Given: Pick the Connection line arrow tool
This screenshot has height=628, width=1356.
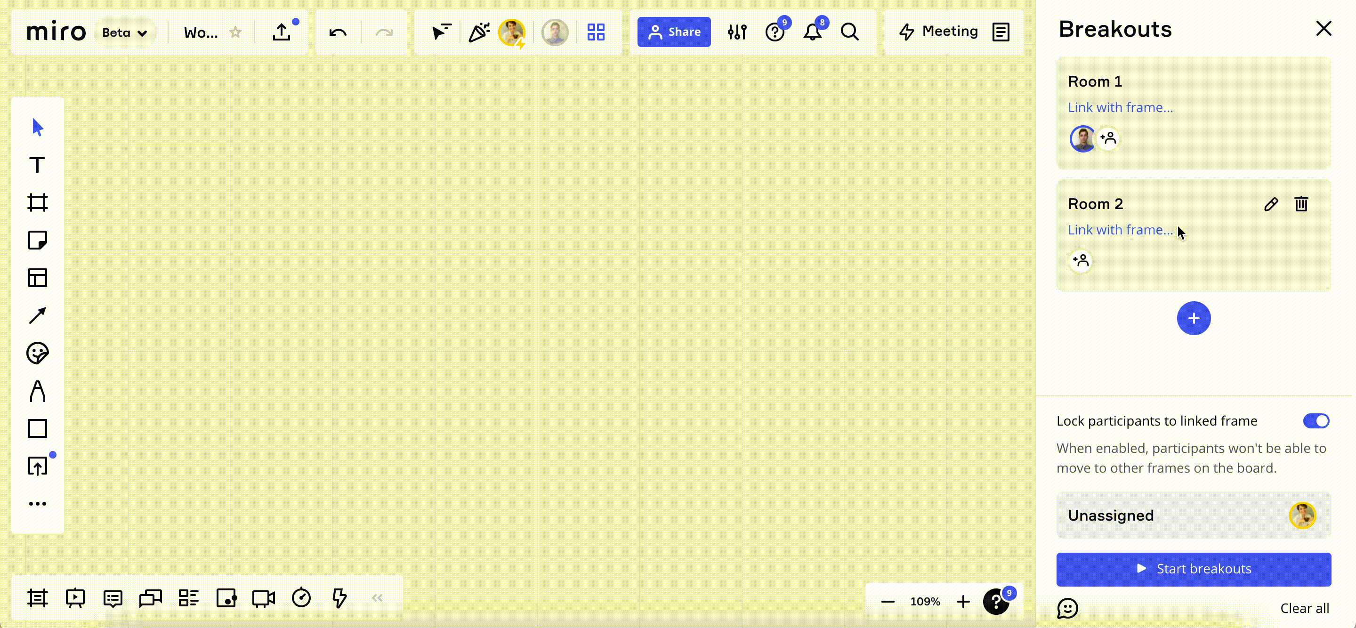Looking at the screenshot, I should coord(37,316).
